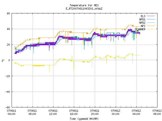
Task: Click the y-axis label -40
Action: click(x=8, y=92)
